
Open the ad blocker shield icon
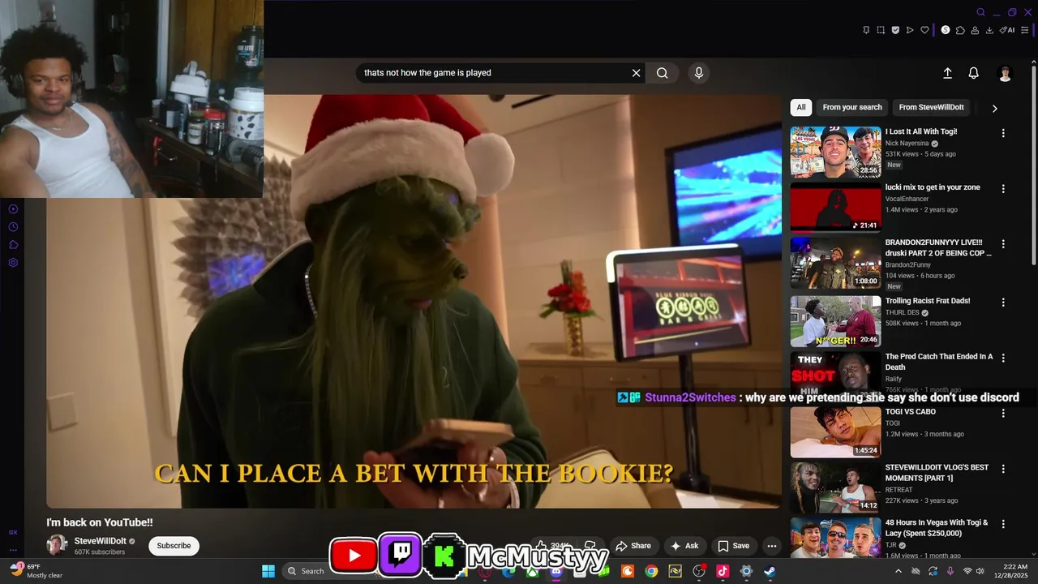click(x=895, y=30)
